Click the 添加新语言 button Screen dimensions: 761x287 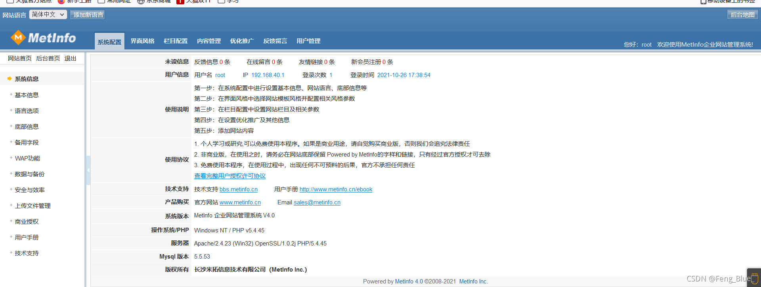[x=88, y=15]
